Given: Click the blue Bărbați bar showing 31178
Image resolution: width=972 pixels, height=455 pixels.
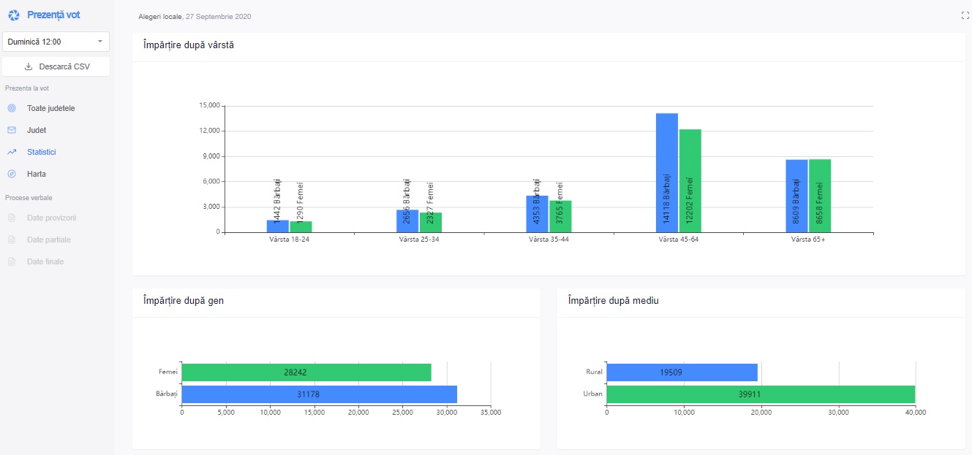Looking at the screenshot, I should click(319, 394).
